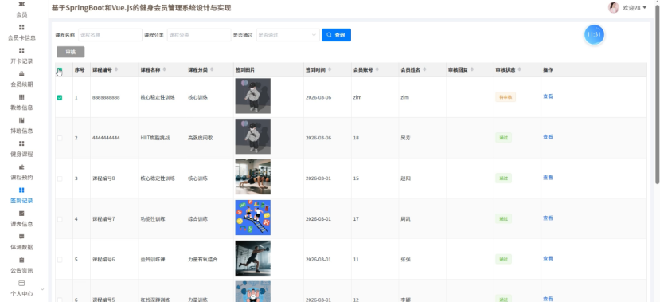Screen dimensions: 660x302
Task: Uncheck the checkbox for row 1 (8888888888)
Action: click(60, 97)
